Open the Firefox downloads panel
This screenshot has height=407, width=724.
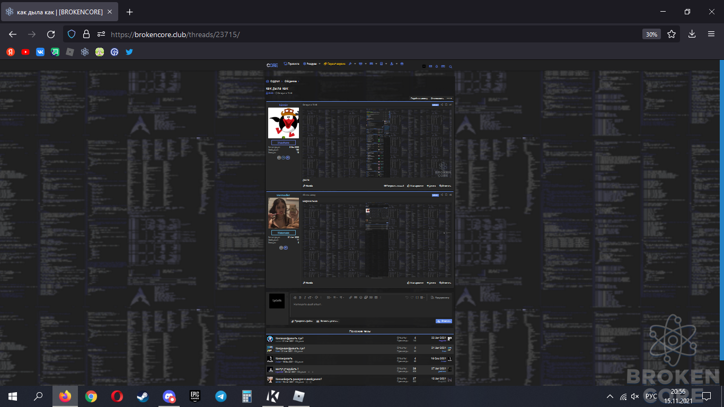[x=692, y=34]
